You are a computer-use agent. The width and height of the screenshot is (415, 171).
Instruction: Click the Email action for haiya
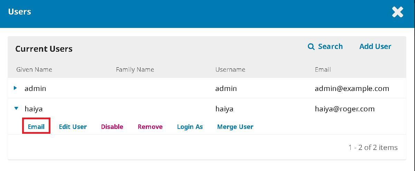36,127
